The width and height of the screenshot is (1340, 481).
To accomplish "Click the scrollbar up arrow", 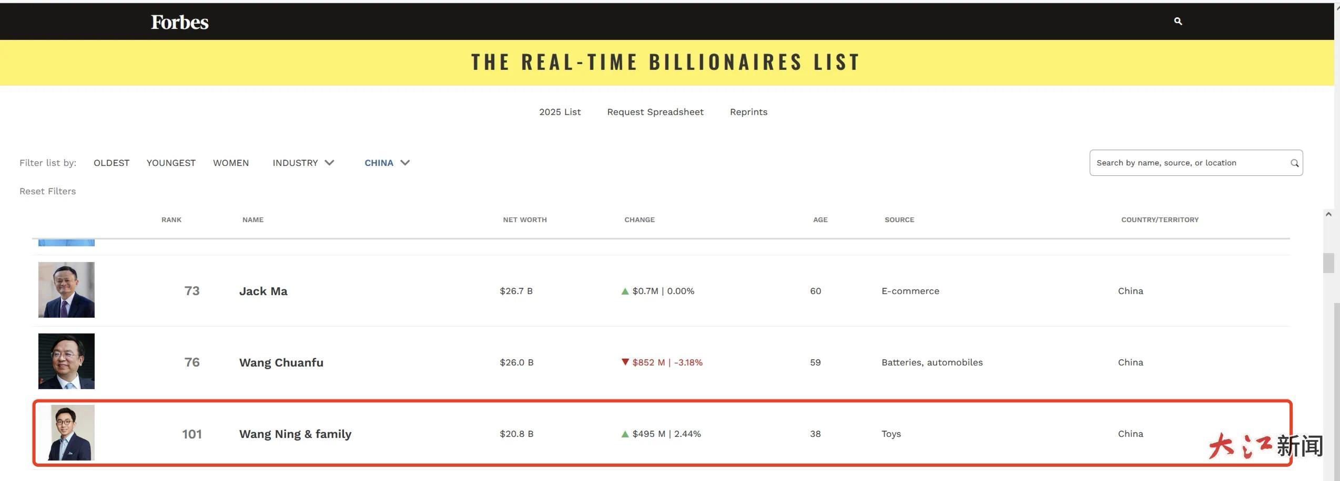I will click(x=1328, y=214).
